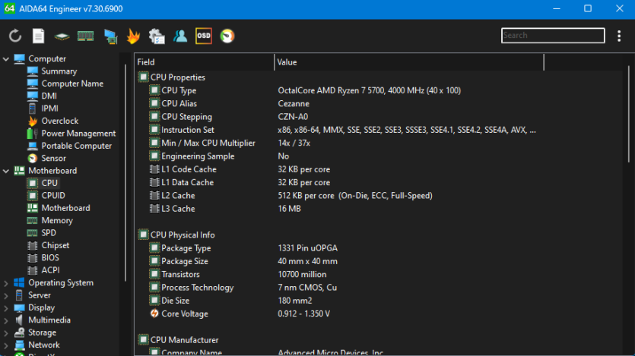Select the CPU Stepping row
635x356 pixels.
tap(379, 117)
